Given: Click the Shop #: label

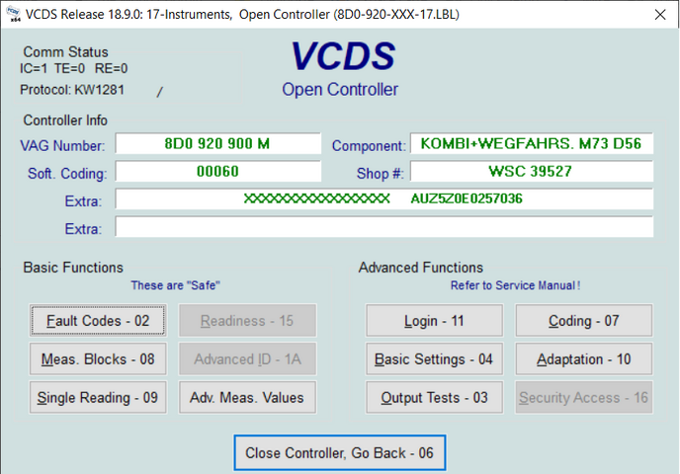Looking at the screenshot, I should click(380, 174).
